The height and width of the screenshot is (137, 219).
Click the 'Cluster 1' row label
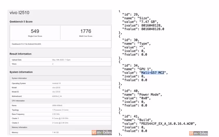15,119
